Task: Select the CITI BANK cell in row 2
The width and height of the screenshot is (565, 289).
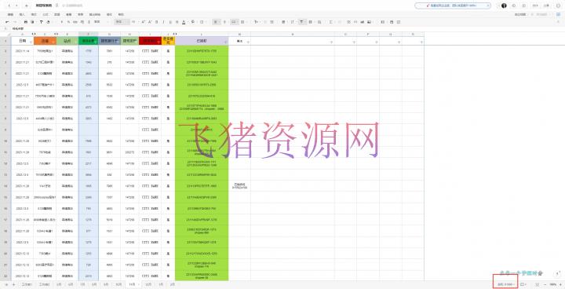Action: coord(150,51)
